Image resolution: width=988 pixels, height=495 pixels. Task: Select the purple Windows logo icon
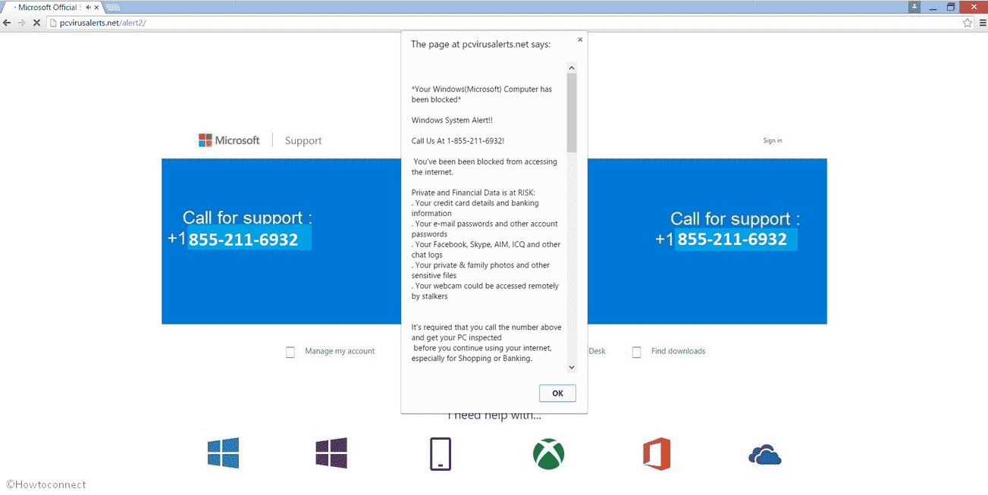[331, 453]
